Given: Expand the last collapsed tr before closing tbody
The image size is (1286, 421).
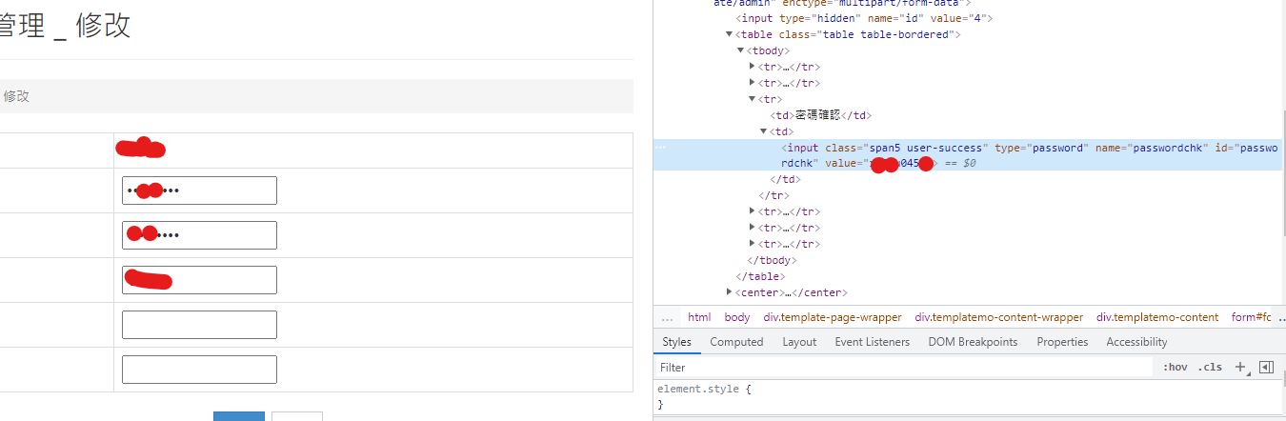Looking at the screenshot, I should click(753, 244).
